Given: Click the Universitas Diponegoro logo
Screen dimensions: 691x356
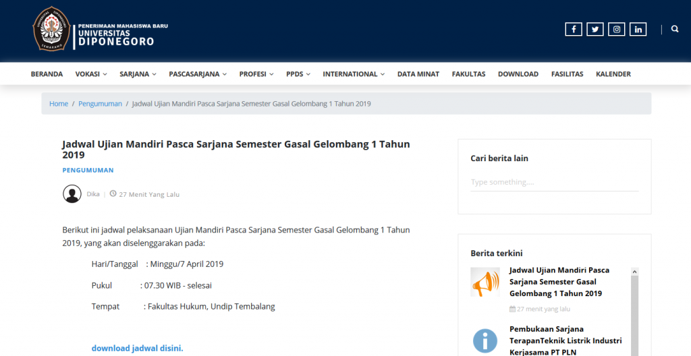Looking at the screenshot, I should click(51, 29).
